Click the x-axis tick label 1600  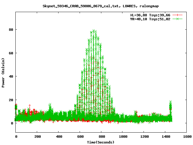point(187,137)
